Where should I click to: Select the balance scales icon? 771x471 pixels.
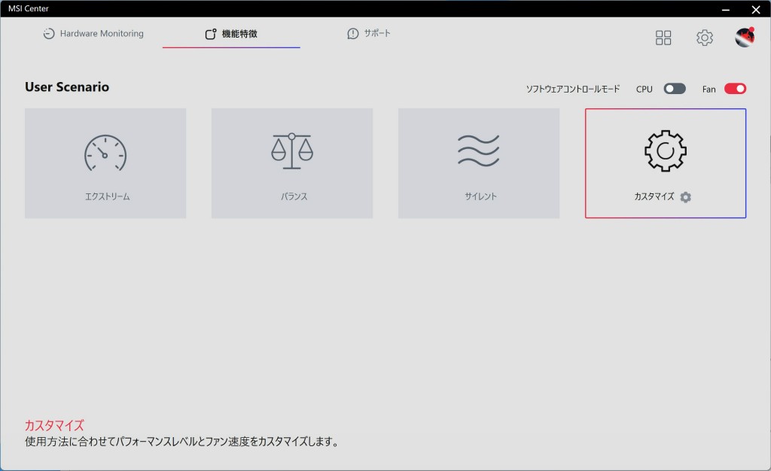pos(291,151)
